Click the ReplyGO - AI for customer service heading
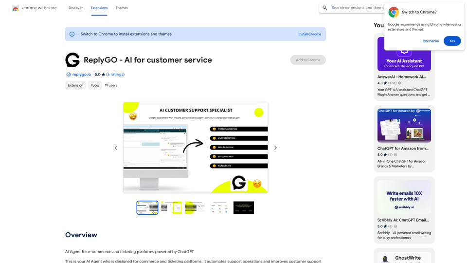Image resolution: width=467 pixels, height=263 pixels. coord(148,60)
